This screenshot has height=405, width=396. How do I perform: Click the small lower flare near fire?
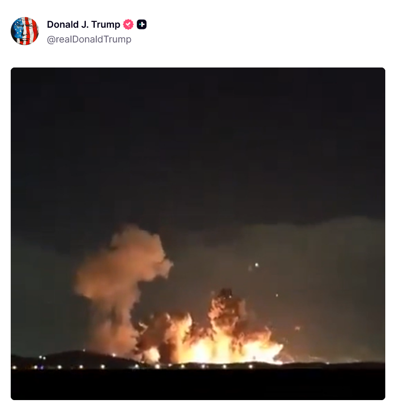pyautogui.click(x=277, y=295)
